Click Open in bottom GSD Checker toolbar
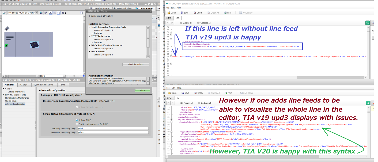 [x=172, y=93]
